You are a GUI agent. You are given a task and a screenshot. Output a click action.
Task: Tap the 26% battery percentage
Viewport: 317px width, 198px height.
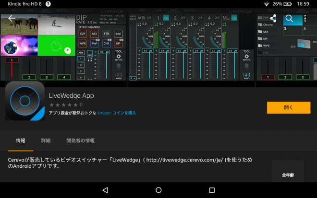click(277, 4)
